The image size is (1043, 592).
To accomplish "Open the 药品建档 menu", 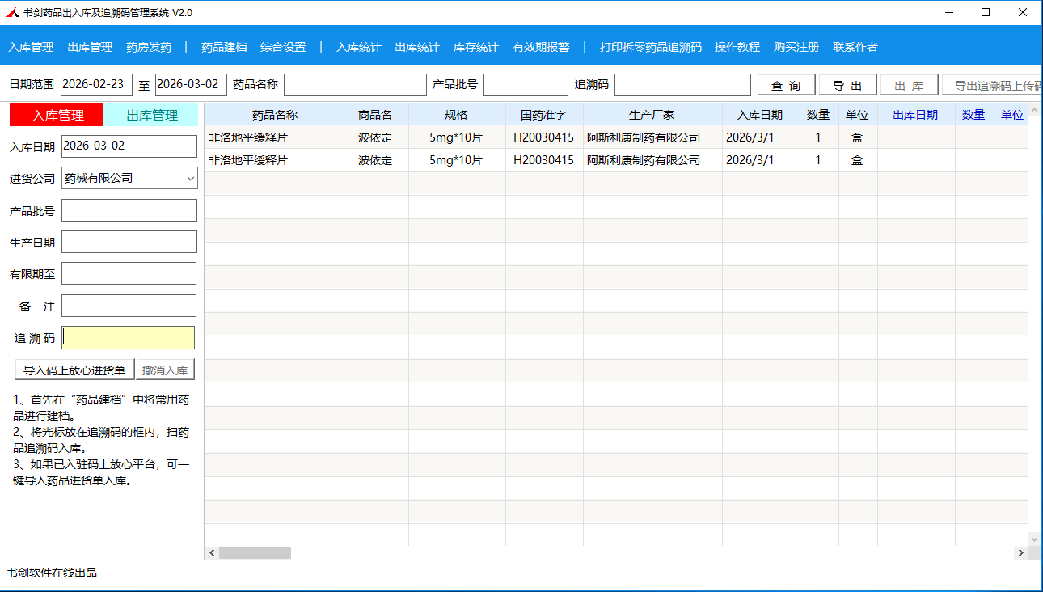I will (x=224, y=47).
